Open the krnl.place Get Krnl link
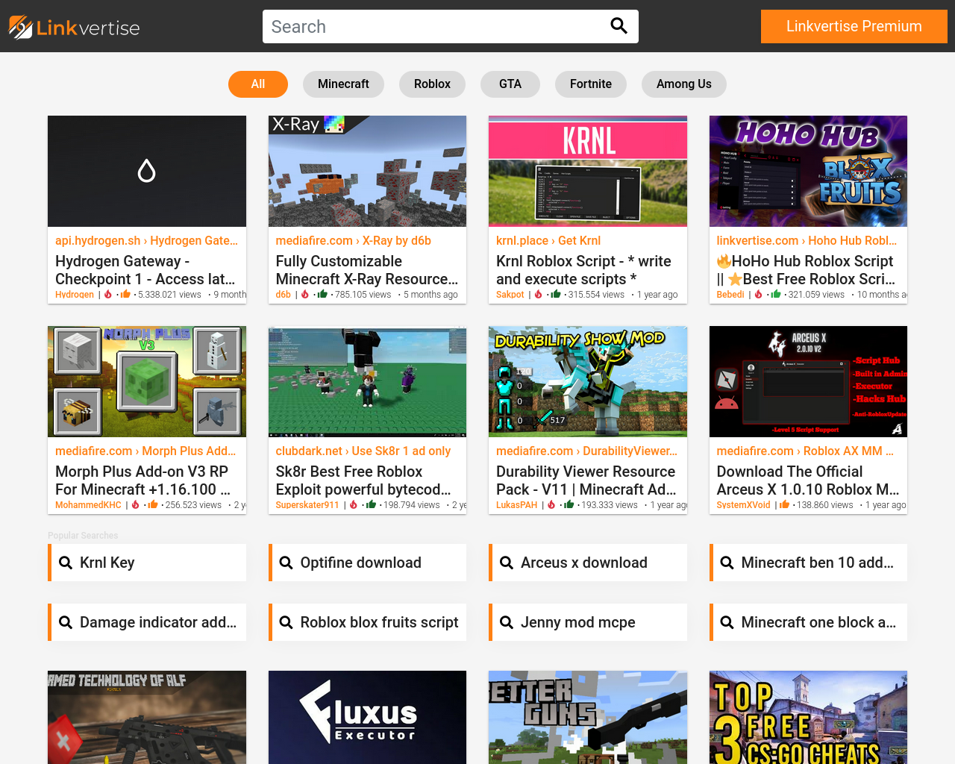 click(548, 240)
